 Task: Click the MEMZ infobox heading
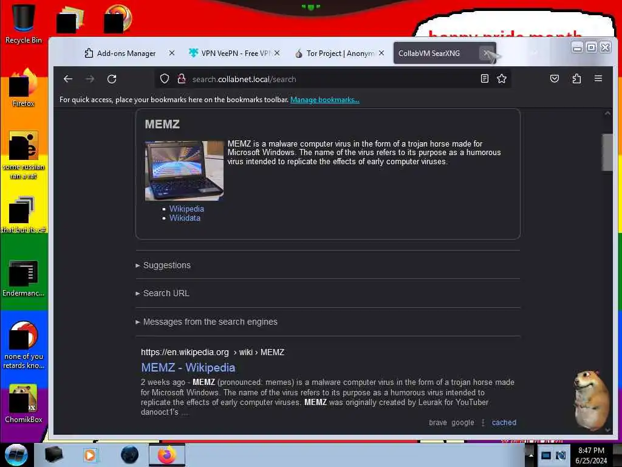pyautogui.click(x=162, y=124)
